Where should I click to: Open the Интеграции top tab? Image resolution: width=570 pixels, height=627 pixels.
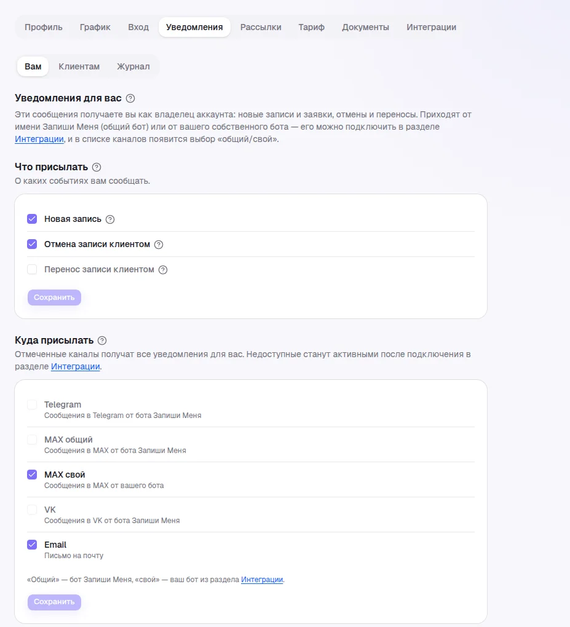(x=431, y=27)
